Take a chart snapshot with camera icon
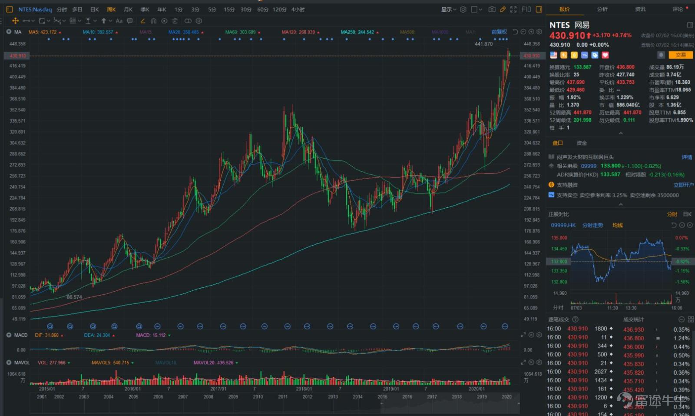Viewport: 695px width, 416px height. pyautogui.click(x=492, y=9)
